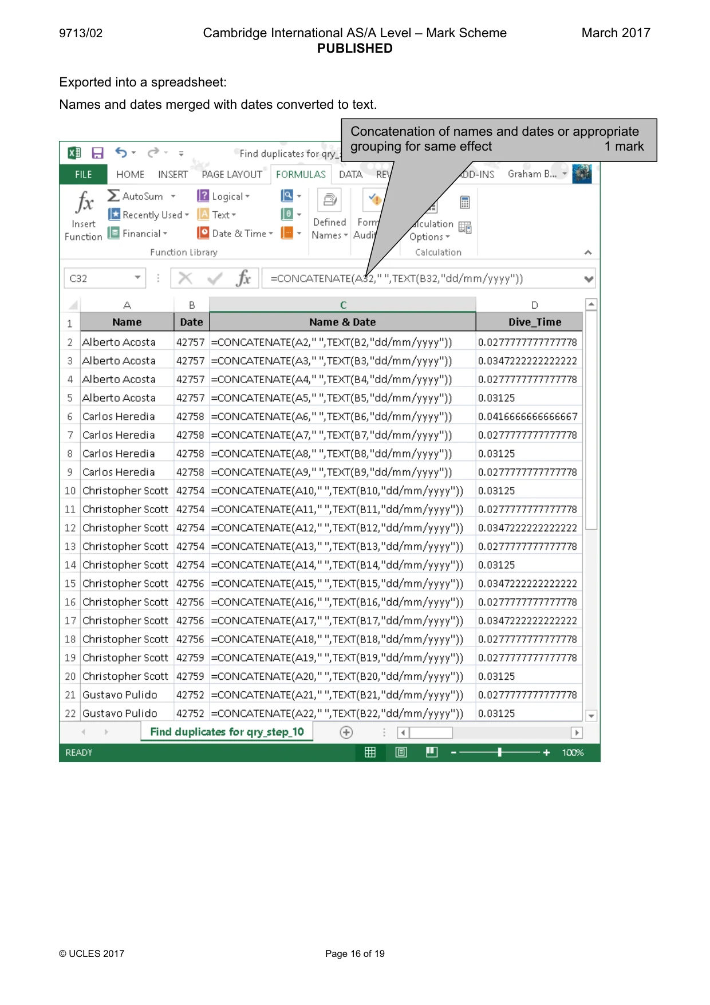Expand the Text functions dropdown
Viewport: 710px width, 1005px height.
217,215
